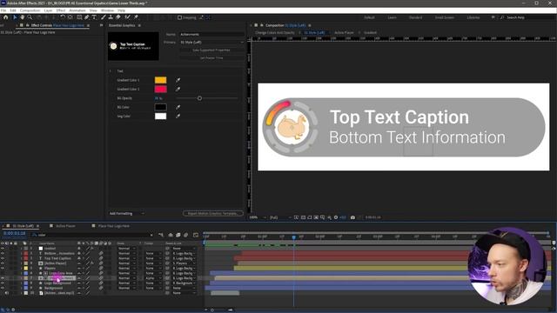
Task: Select the Zoom magnifier tool
Action: tap(30, 17)
